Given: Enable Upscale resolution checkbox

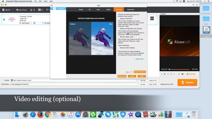Looking at the screenshot, I should click(119, 19).
